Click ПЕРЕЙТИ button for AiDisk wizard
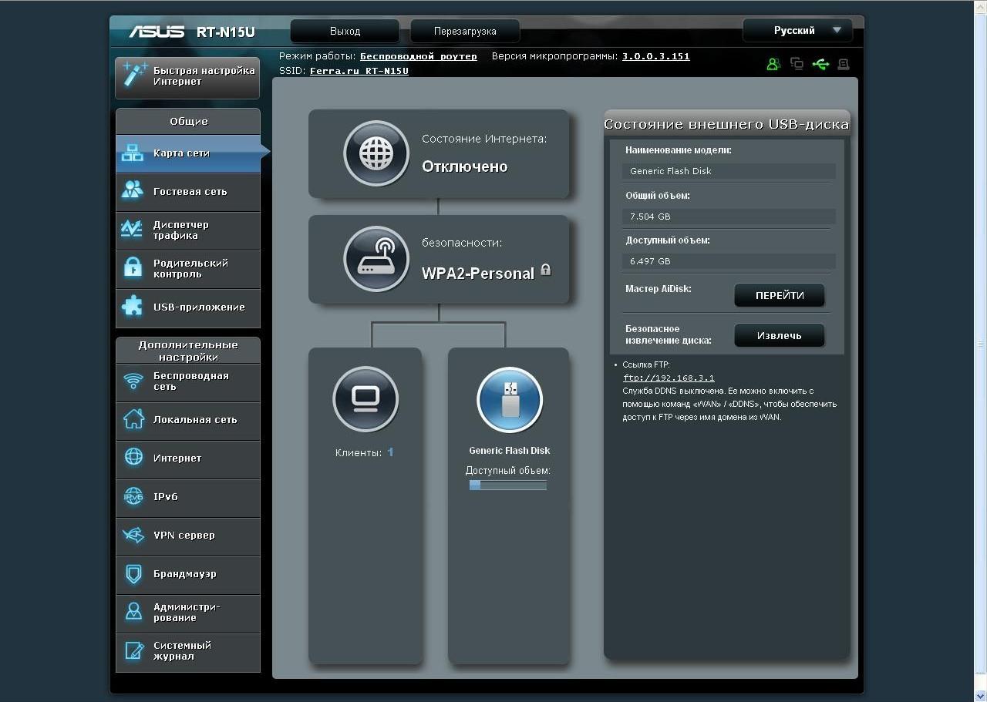 779,295
